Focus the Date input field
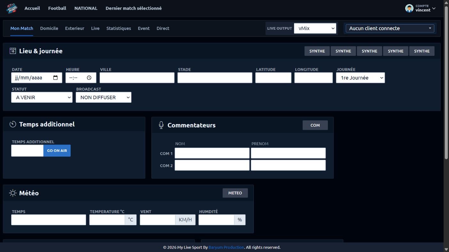Screen dimensions: 449x252 click(x=37, y=78)
